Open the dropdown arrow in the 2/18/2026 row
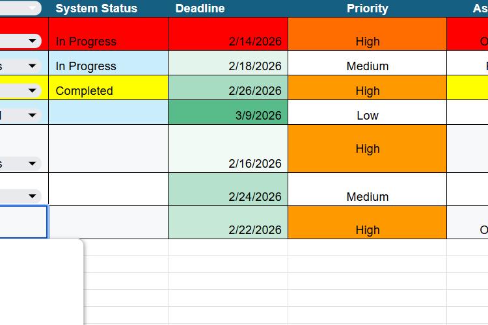Image resolution: width=488 pixels, height=325 pixels. coord(32,66)
